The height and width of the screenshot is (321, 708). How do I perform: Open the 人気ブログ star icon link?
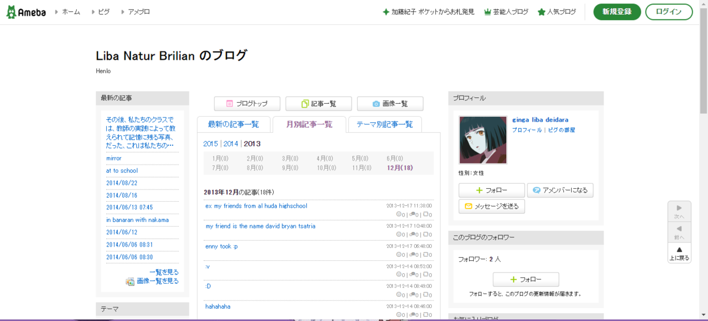(x=541, y=12)
